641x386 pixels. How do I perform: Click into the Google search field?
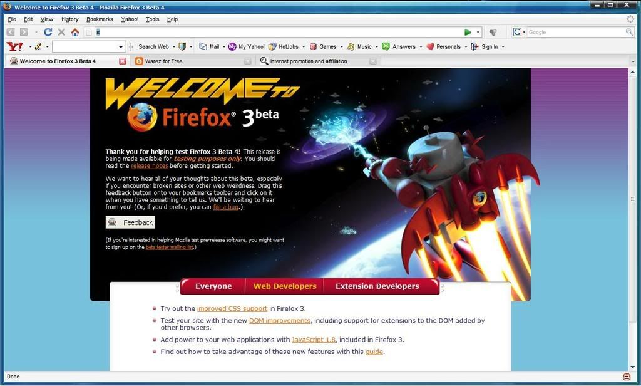pos(577,32)
